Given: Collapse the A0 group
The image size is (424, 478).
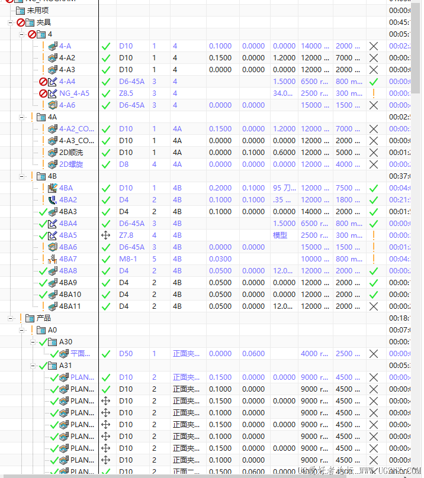Looking at the screenshot, I should pyautogui.click(x=22, y=330).
